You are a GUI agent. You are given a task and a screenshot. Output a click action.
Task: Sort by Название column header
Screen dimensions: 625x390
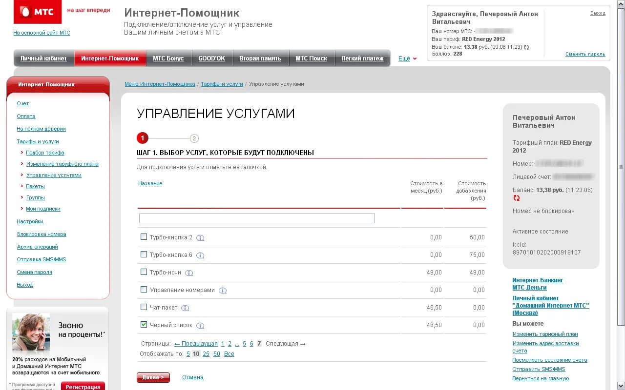(x=150, y=183)
